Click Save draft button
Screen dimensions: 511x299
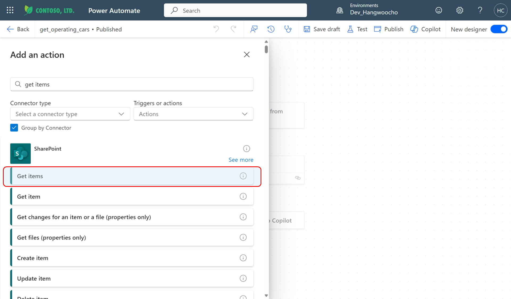(322, 29)
